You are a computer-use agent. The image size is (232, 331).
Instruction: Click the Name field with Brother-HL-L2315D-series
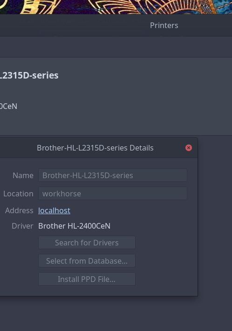(x=113, y=175)
